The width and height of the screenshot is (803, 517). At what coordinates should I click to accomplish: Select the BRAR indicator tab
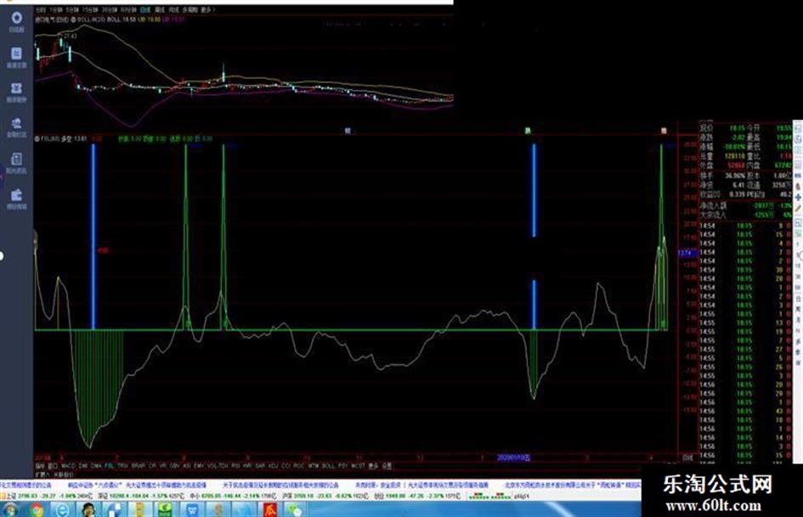coord(139,466)
